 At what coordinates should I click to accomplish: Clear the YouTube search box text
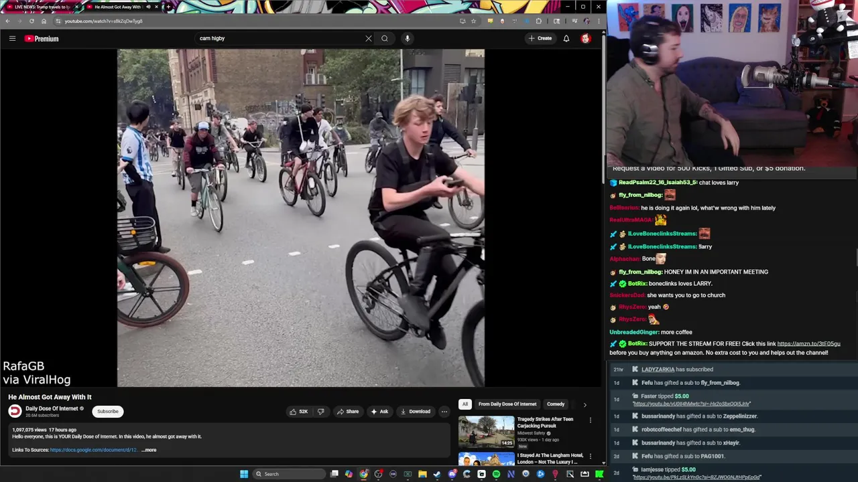[x=368, y=38]
